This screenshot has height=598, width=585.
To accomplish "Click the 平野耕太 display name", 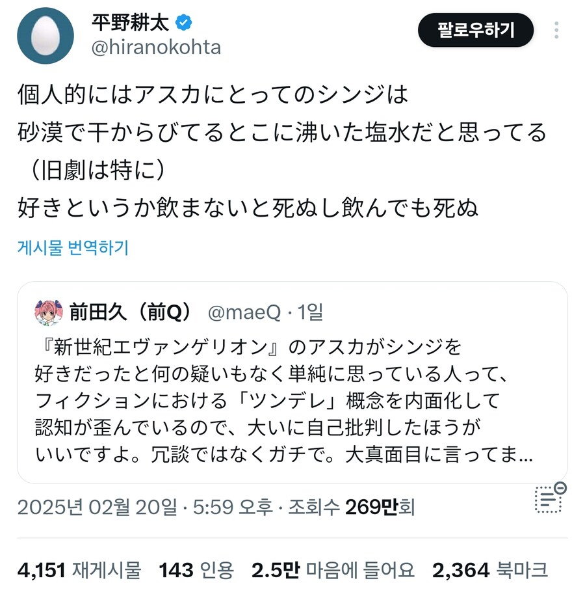I will click(x=133, y=21).
